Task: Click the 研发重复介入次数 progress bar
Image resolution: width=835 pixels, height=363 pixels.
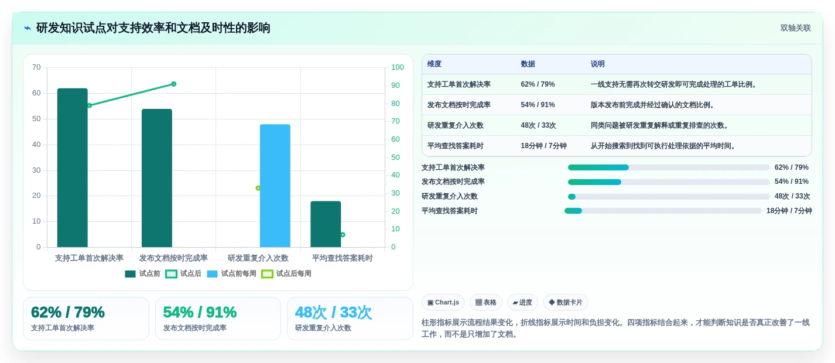Action: point(669,197)
